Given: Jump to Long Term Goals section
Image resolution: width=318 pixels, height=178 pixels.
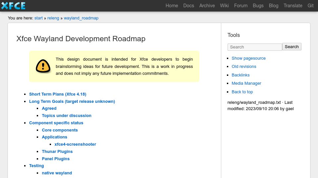Looking at the screenshot, I should (72, 101).
